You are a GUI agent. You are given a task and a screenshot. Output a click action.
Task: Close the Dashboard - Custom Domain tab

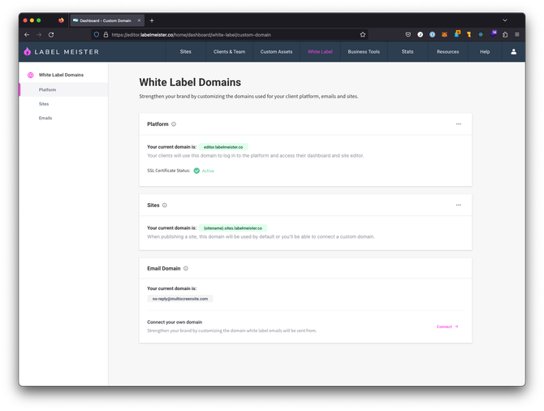139,20
